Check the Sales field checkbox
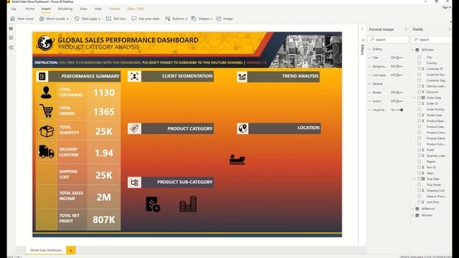Viewport: 459px width, 258px height. point(419,173)
